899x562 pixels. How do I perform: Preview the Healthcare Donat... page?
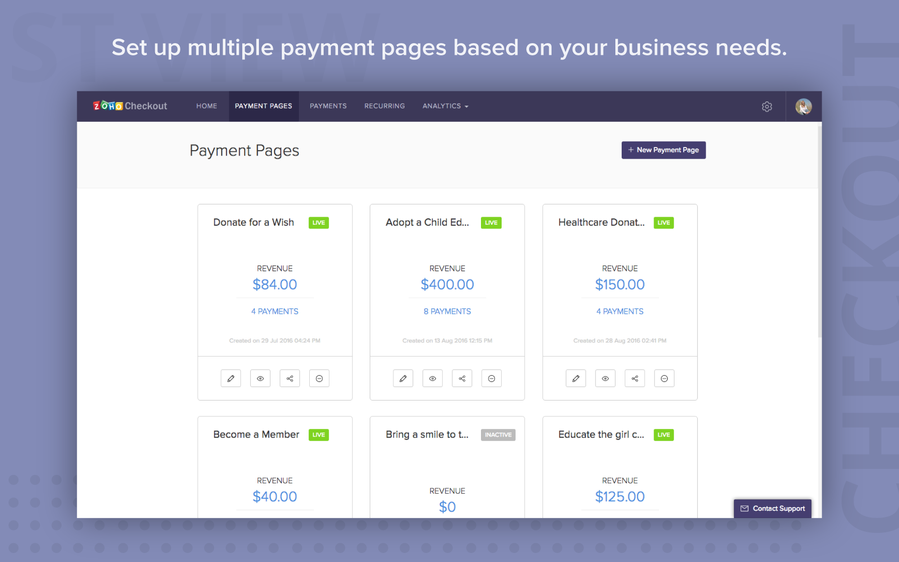pyautogui.click(x=605, y=379)
